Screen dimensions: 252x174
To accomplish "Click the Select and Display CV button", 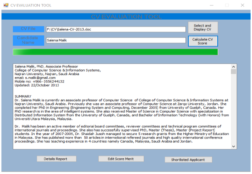I will pos(203,28).
